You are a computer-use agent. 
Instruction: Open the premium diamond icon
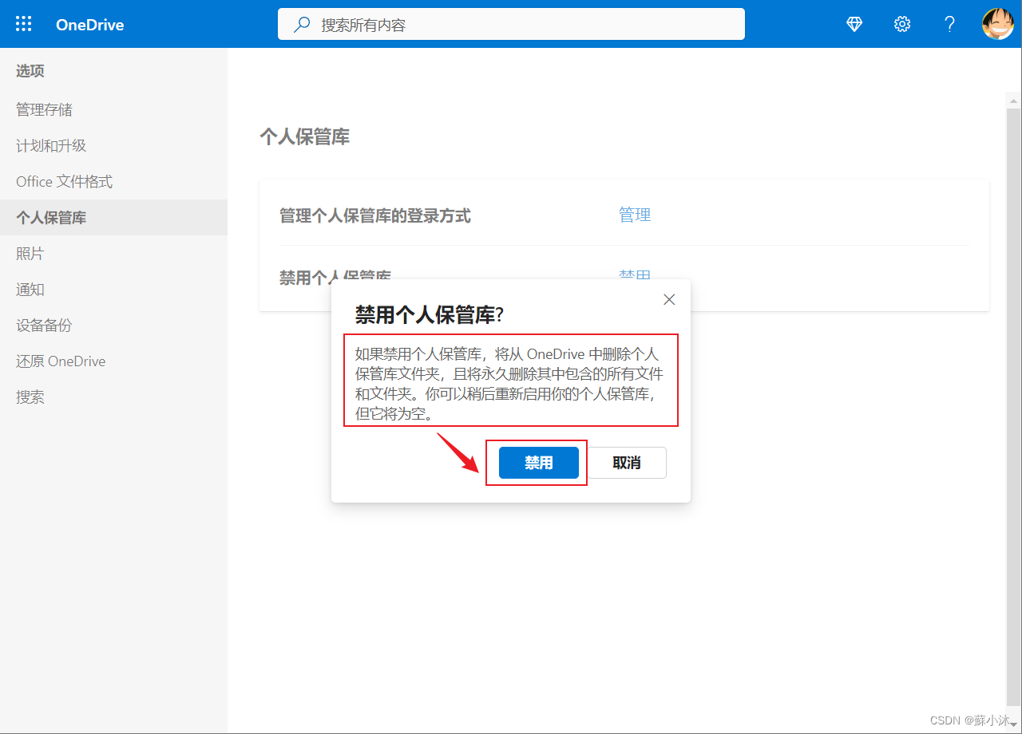[x=854, y=24]
